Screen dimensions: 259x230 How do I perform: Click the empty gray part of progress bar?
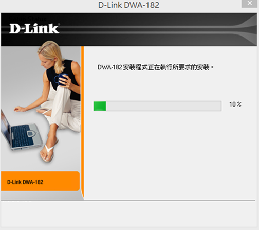pos(163,106)
